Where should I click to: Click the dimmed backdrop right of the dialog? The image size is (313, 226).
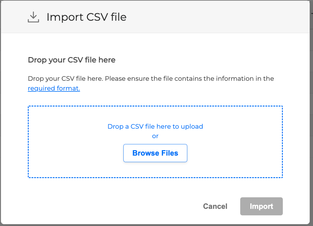[311, 118]
